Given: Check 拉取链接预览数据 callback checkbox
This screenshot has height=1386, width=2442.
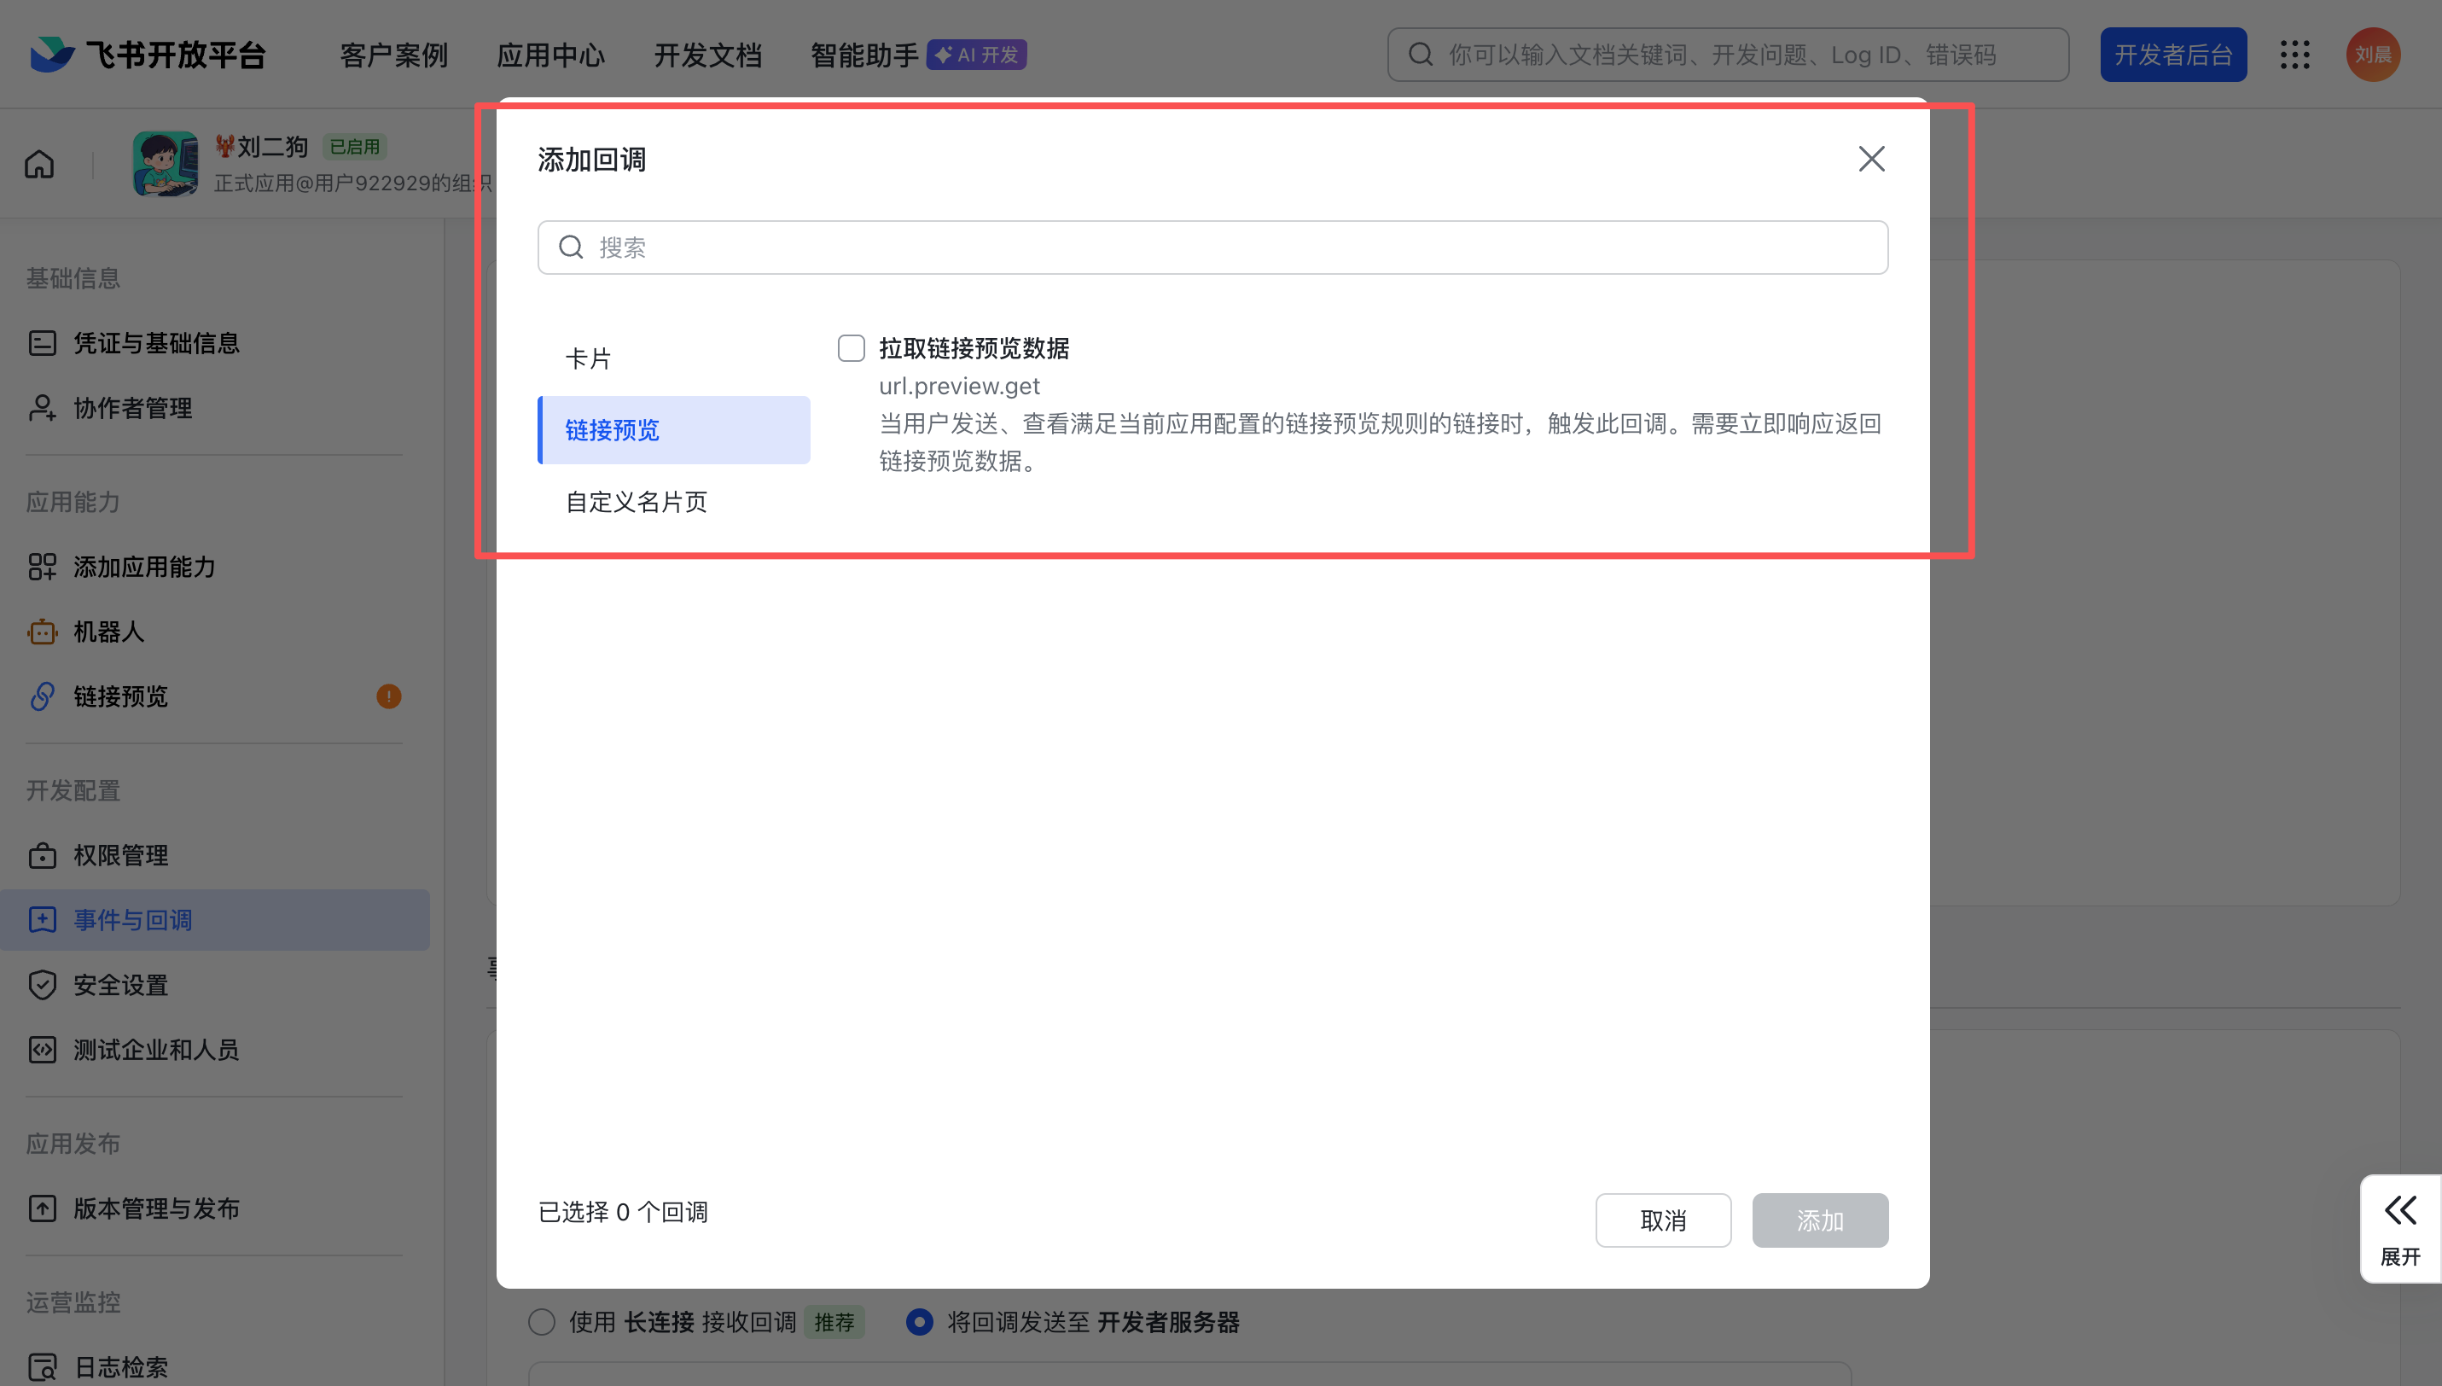Looking at the screenshot, I should 851,348.
